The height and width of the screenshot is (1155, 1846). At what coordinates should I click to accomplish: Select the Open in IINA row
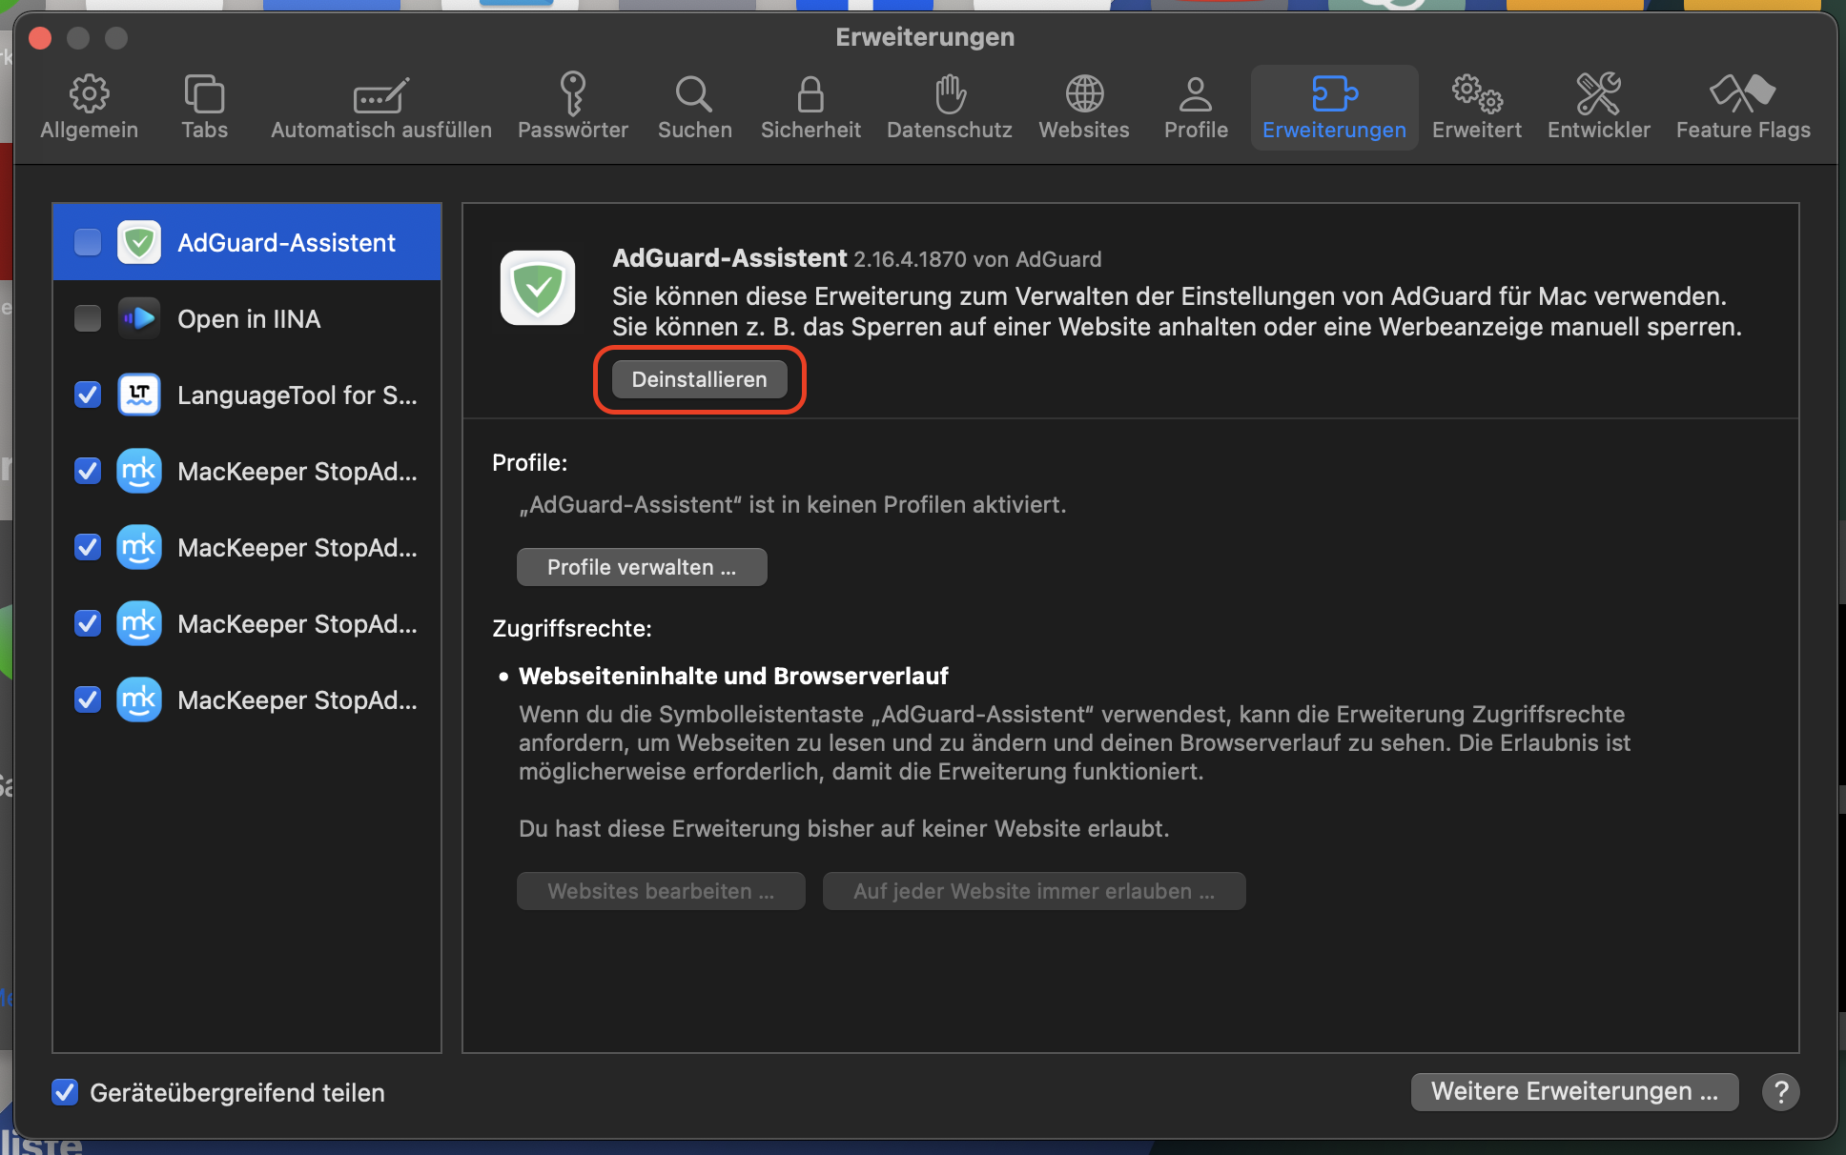(247, 318)
